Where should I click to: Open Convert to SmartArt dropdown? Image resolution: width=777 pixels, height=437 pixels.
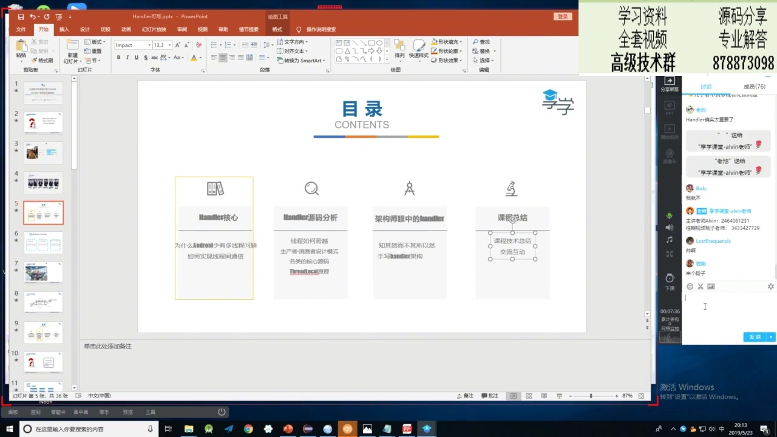[301, 61]
